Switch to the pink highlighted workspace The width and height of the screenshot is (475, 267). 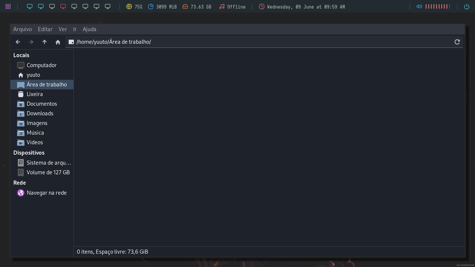[x=63, y=6]
